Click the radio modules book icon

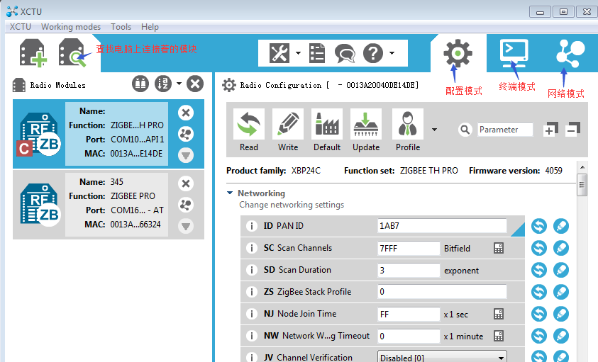coord(140,84)
